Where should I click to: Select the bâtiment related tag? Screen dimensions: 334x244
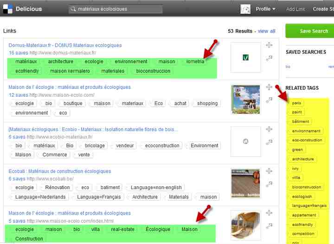point(300,121)
